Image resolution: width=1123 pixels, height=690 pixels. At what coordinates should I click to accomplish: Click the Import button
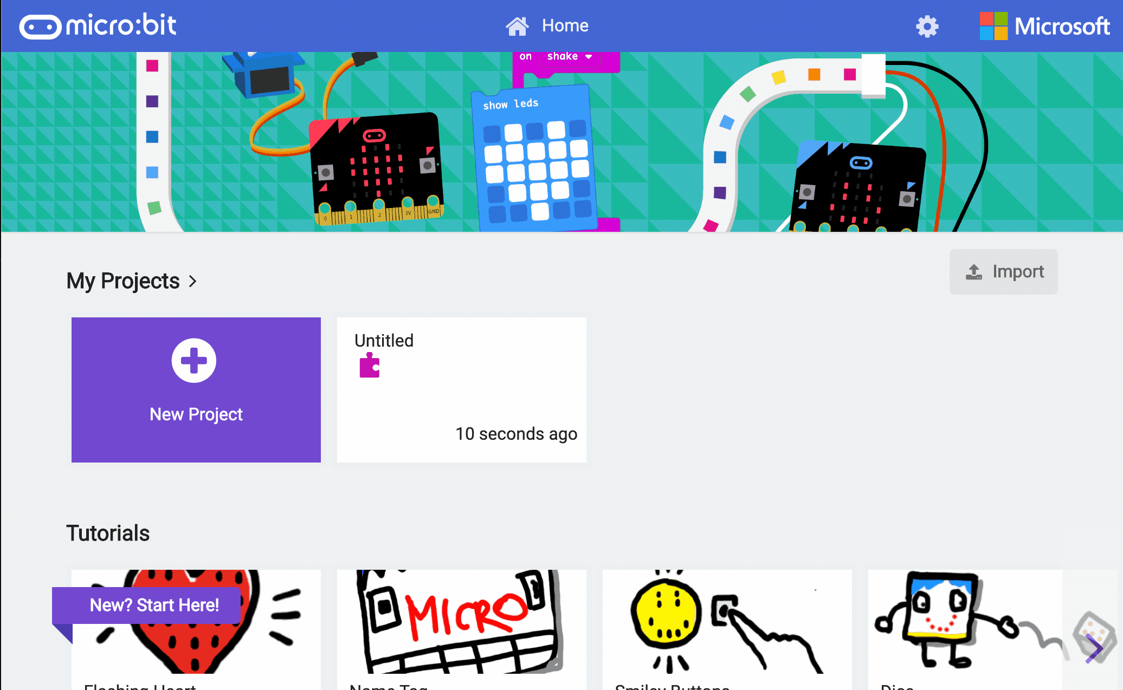click(x=1003, y=272)
